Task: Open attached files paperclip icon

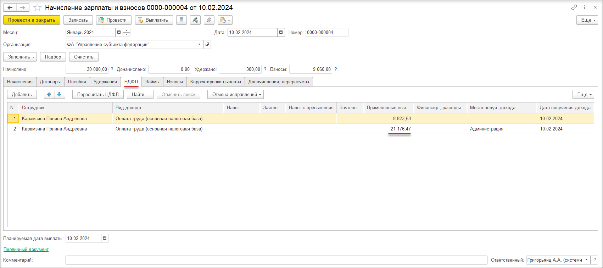Action: pos(209,20)
